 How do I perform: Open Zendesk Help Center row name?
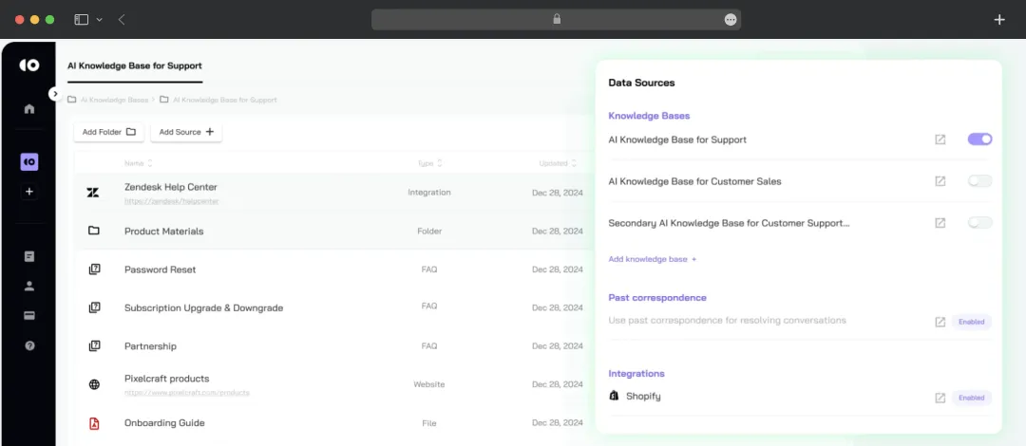171,187
